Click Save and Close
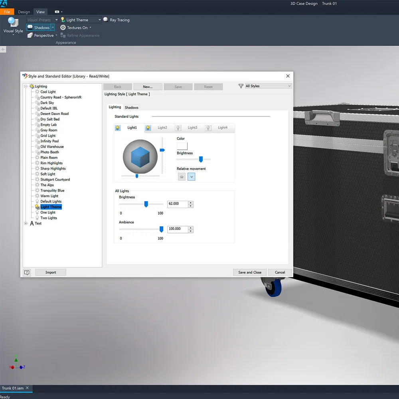Viewport: 399px width, 399px height. (x=250, y=273)
